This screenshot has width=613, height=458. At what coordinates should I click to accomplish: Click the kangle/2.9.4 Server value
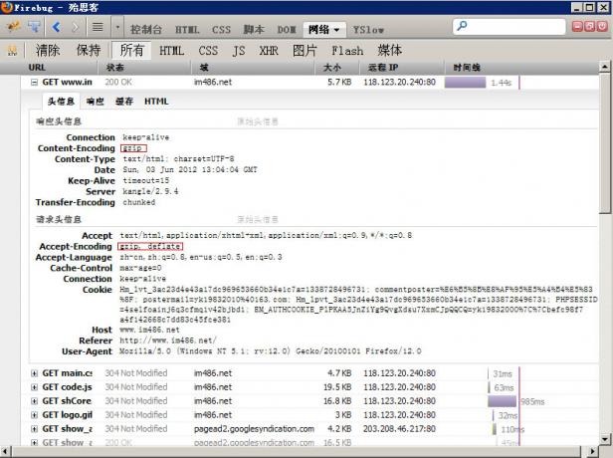click(x=150, y=191)
